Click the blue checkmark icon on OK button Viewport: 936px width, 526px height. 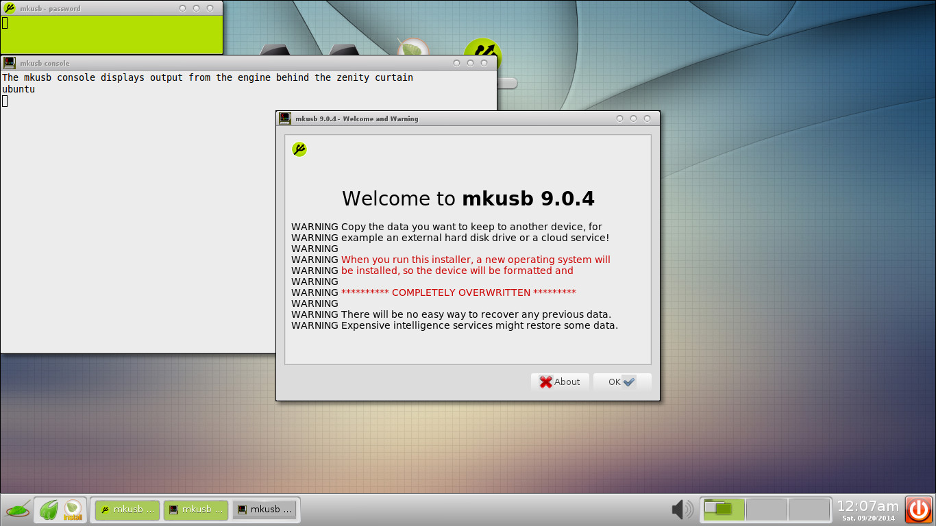click(x=629, y=382)
